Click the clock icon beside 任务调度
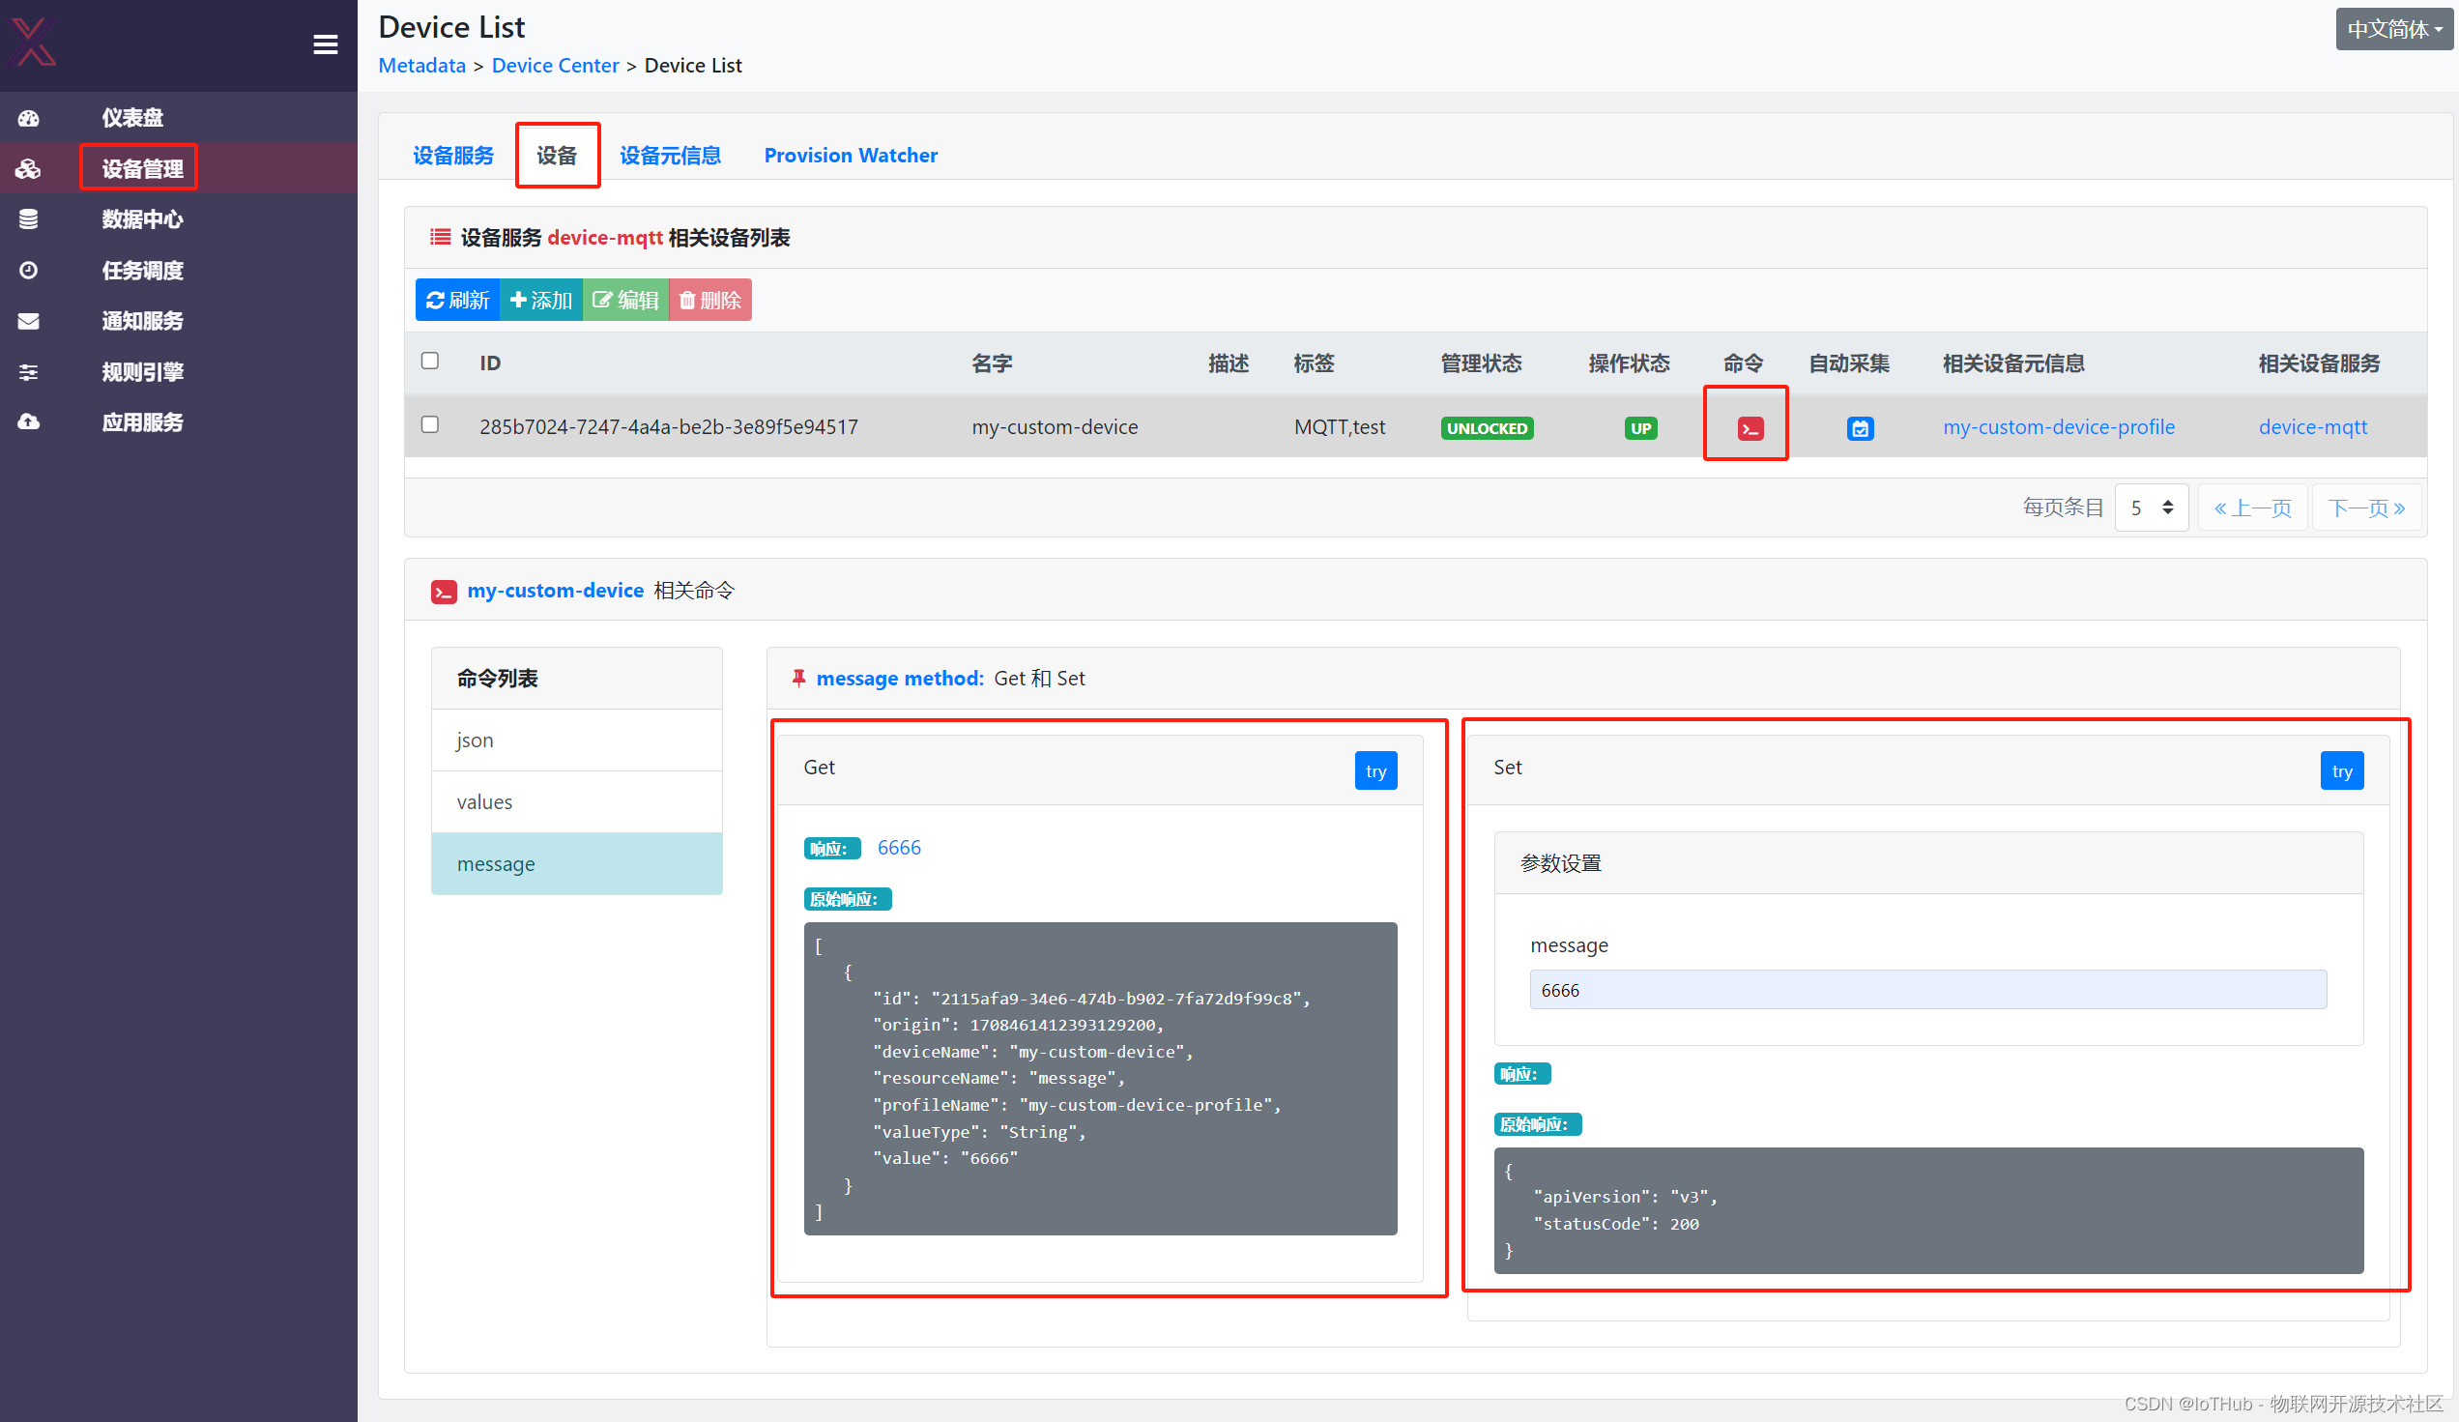The height and width of the screenshot is (1422, 2459). pyautogui.click(x=28, y=271)
